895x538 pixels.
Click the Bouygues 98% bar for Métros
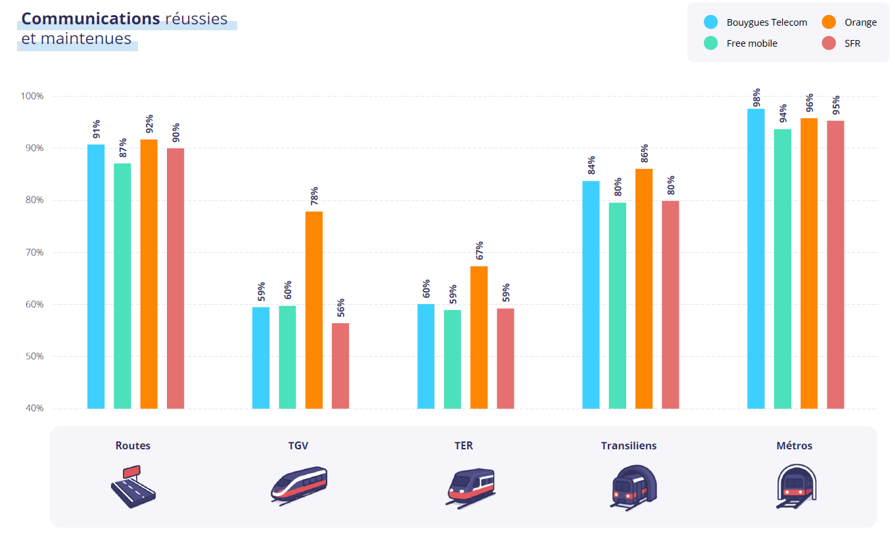[756, 259]
